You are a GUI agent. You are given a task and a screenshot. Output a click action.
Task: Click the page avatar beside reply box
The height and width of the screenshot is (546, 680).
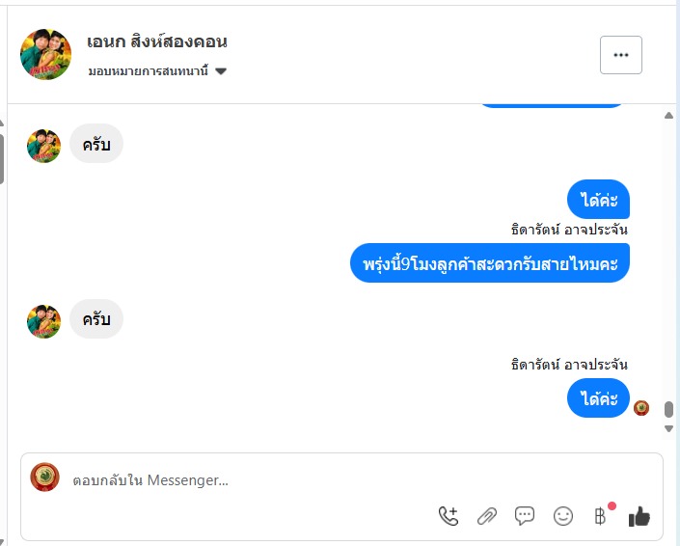44,478
